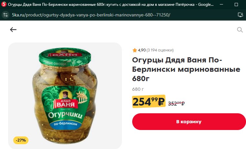Click the Огурчики label on the jar
This screenshot has width=246, height=149.
pyautogui.click(x=65, y=115)
